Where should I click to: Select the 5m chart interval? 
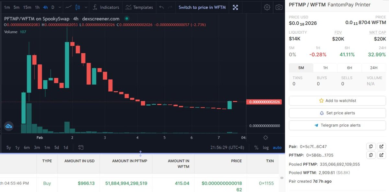coord(16,7)
